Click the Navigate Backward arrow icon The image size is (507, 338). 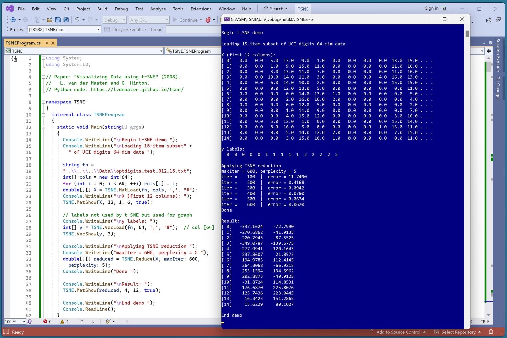13,20
